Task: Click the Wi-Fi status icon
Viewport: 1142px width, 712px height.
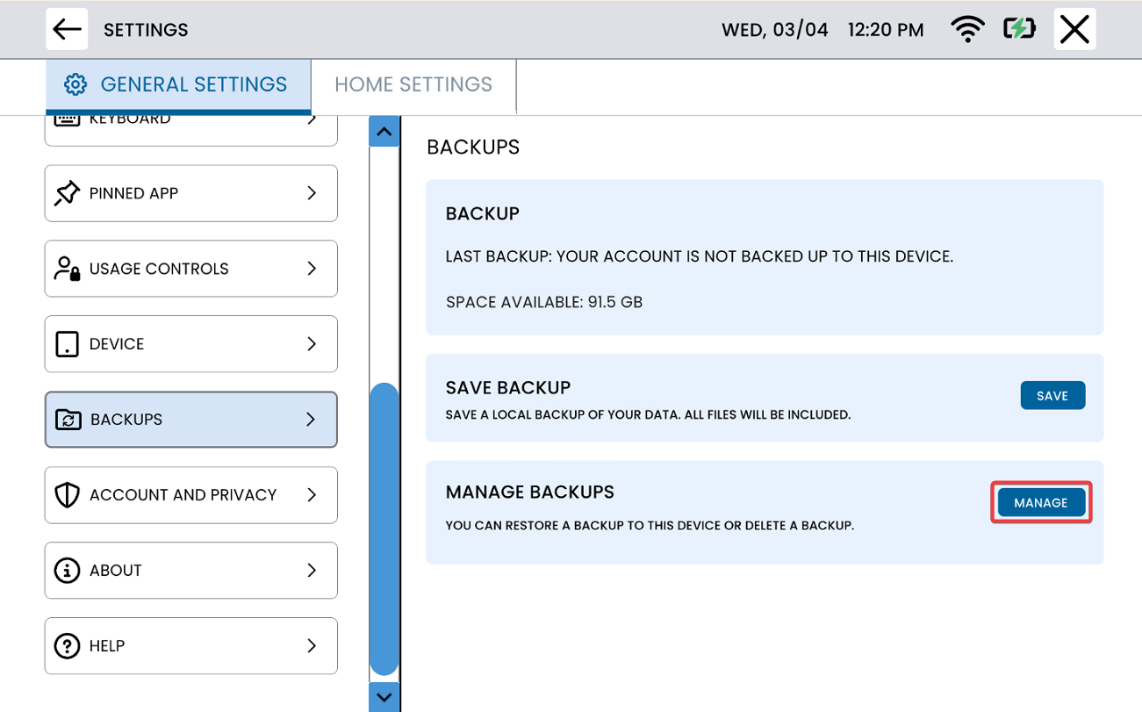Action: (x=966, y=29)
